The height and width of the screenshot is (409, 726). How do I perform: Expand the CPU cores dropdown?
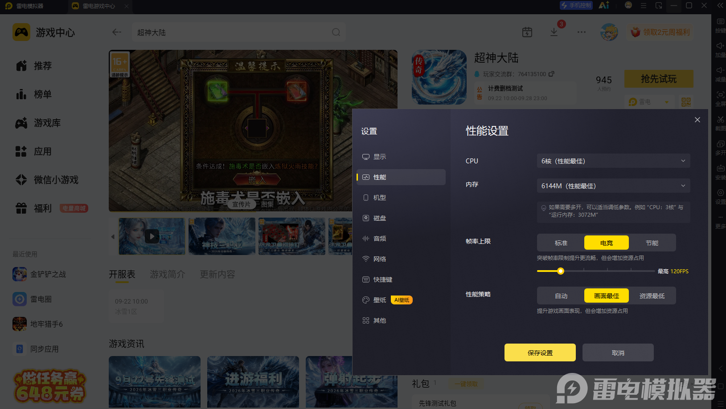(613, 161)
